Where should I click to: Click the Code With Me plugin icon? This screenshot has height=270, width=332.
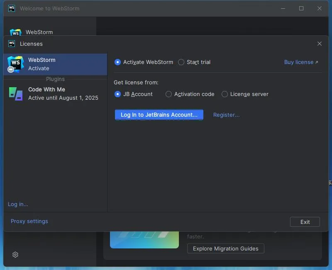16,94
